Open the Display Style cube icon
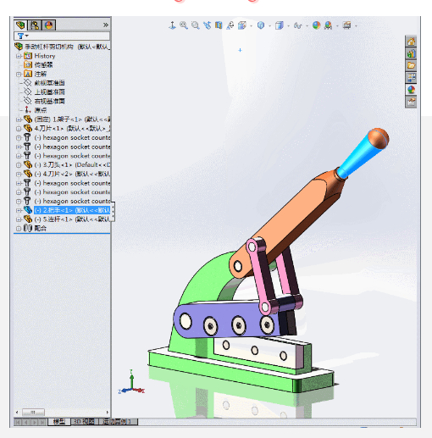 point(280,25)
